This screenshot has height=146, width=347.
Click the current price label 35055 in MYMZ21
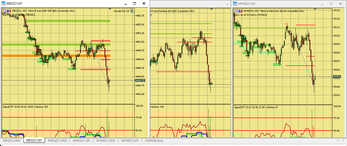point(337,76)
